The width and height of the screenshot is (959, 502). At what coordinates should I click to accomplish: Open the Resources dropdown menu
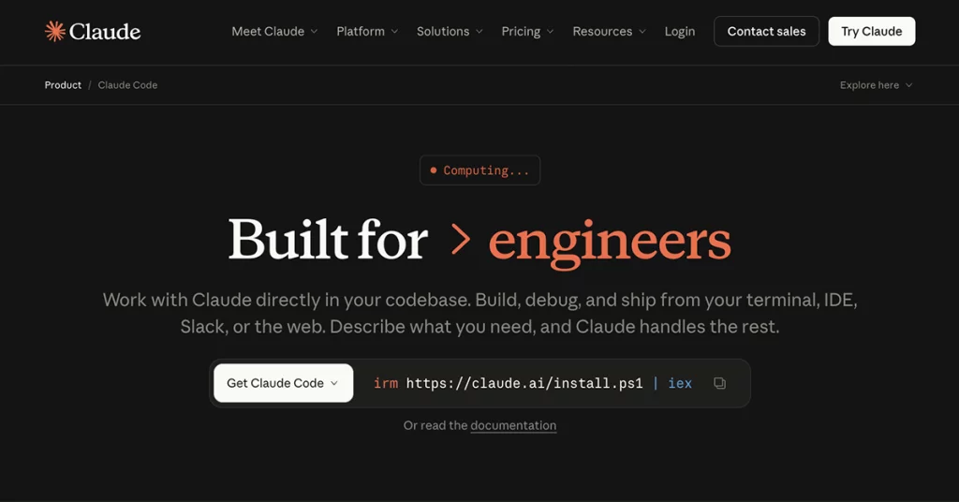pyautogui.click(x=609, y=31)
